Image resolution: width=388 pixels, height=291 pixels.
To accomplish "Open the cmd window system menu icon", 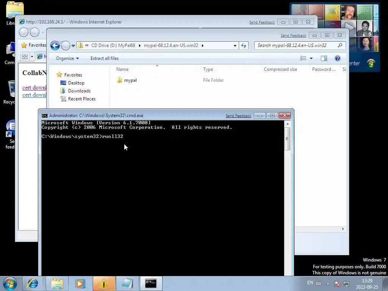I will 45,116.
